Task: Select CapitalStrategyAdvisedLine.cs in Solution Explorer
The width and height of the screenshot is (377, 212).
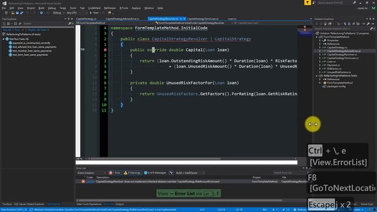Action: 344,51
